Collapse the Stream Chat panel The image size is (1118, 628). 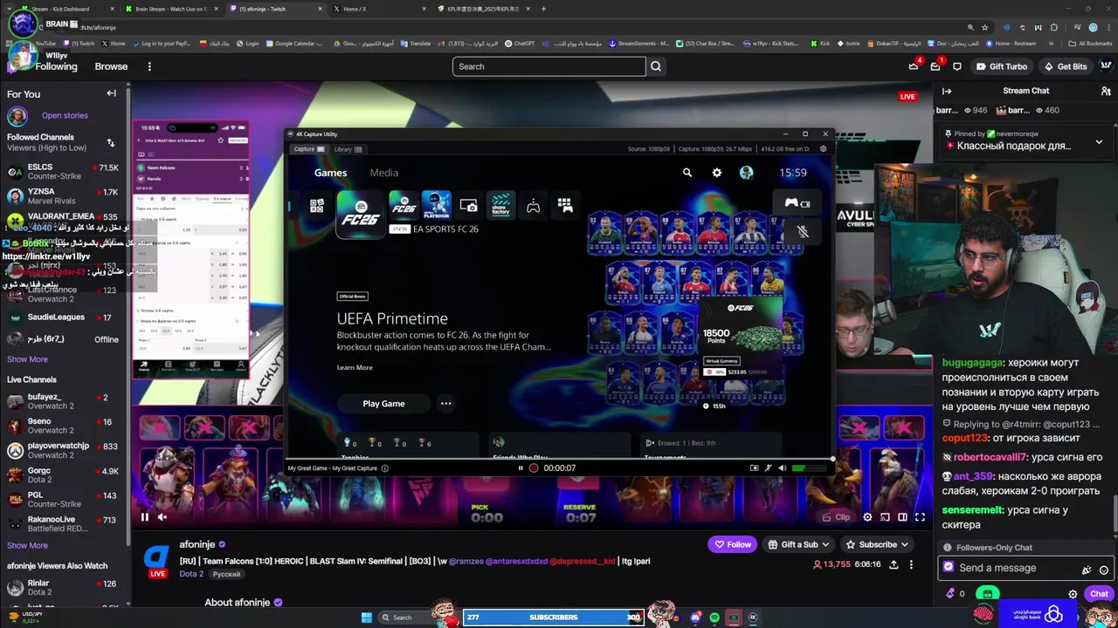click(x=947, y=91)
